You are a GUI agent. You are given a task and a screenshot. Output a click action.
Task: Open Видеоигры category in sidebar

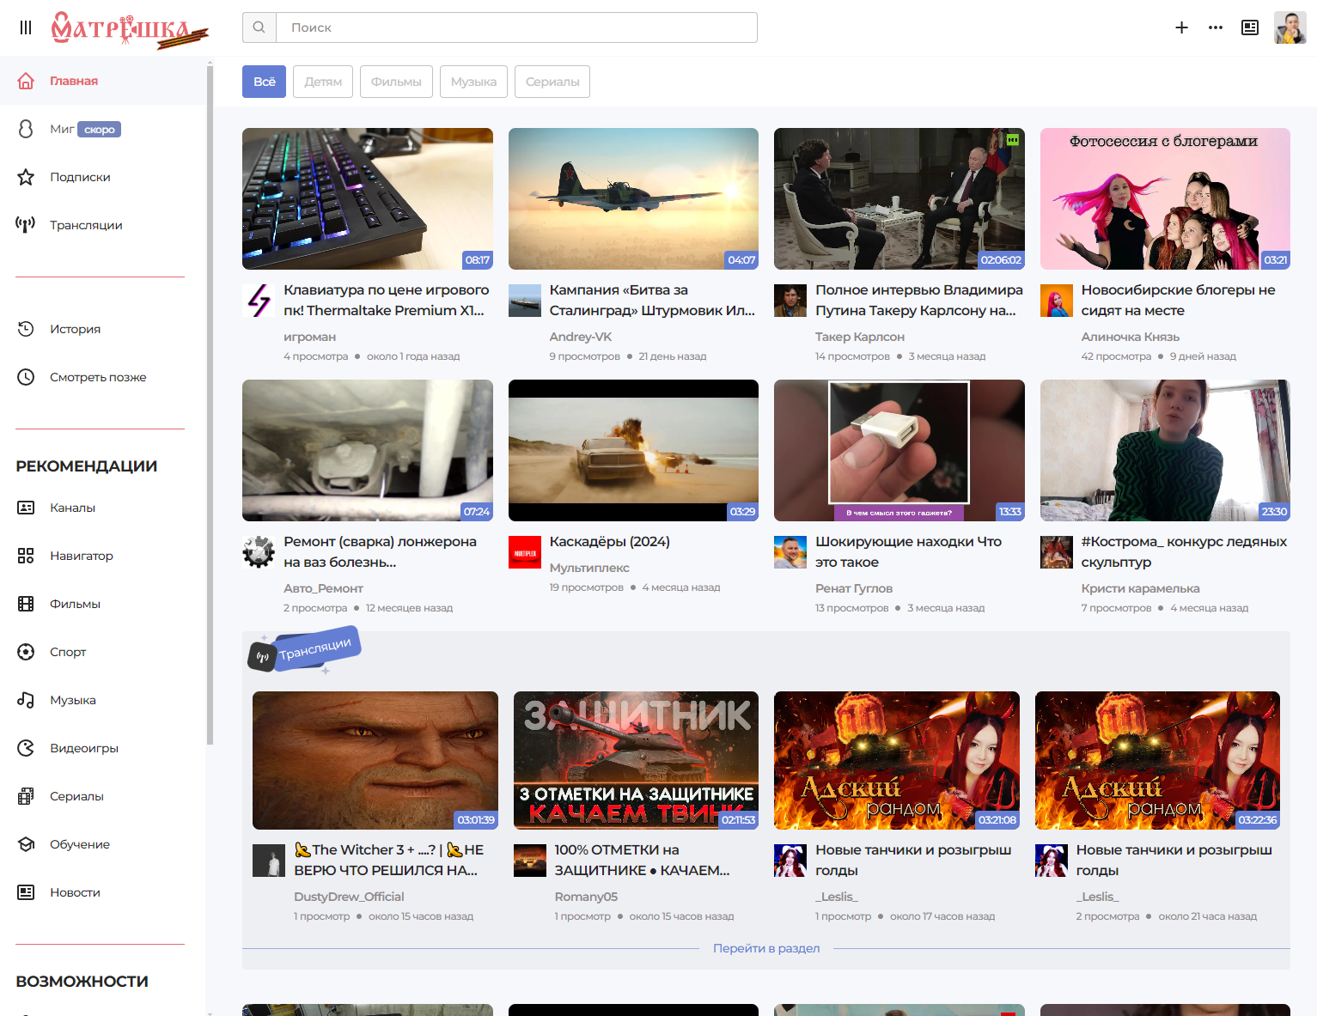tap(84, 748)
